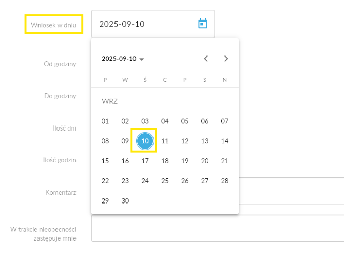Go to previous month with left chevron

pos(206,59)
